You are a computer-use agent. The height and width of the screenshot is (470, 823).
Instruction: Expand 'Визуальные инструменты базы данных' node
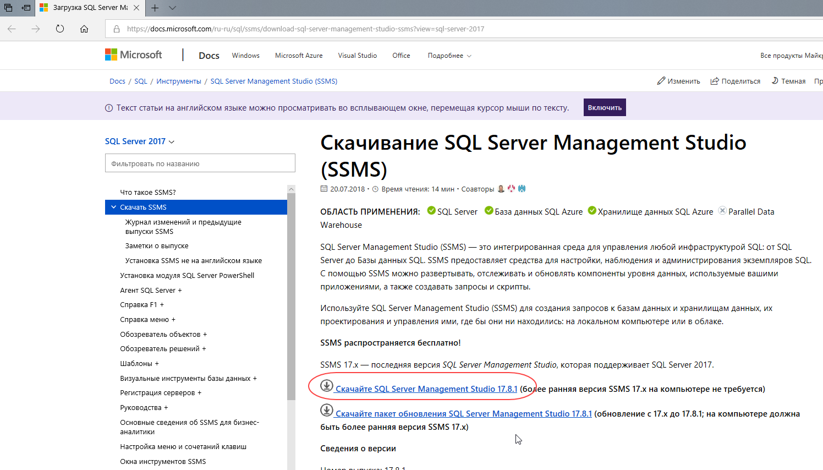pos(188,378)
